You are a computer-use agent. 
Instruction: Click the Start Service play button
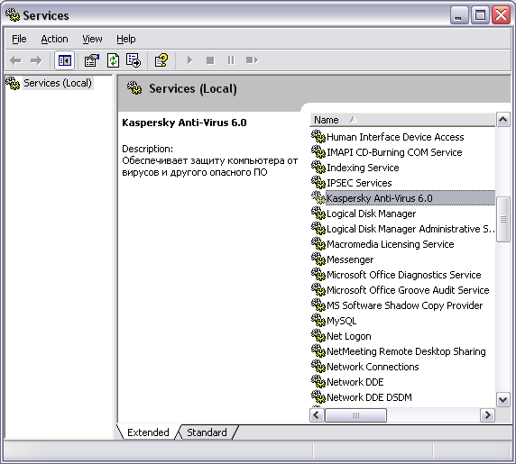(x=189, y=60)
